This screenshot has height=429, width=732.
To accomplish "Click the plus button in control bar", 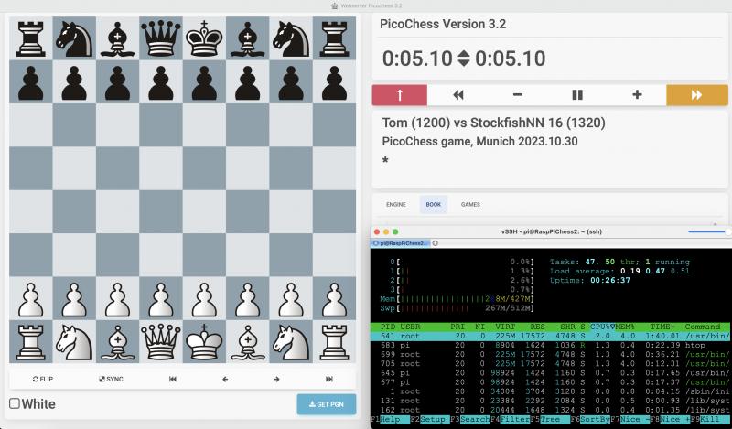I will 637,94.
